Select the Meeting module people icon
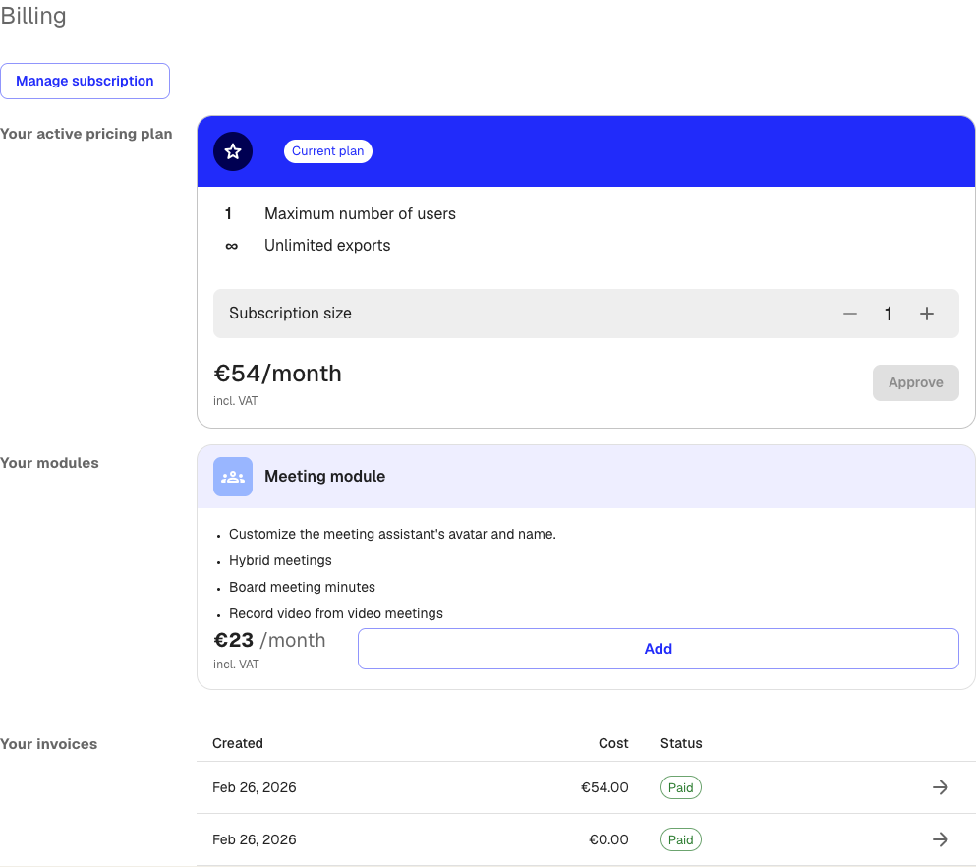This screenshot has width=976, height=867. 232,476
